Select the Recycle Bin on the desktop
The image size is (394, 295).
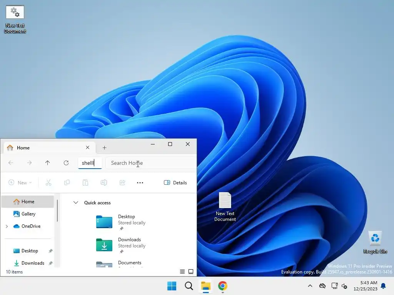375,242
